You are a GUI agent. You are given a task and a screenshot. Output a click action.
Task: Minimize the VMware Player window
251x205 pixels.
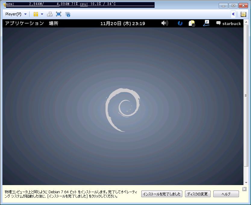coord(224,6)
